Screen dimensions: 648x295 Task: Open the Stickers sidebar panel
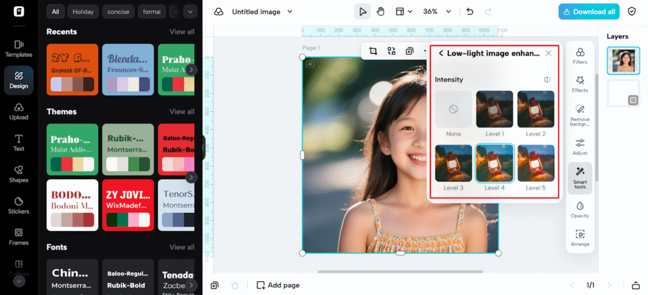18,205
